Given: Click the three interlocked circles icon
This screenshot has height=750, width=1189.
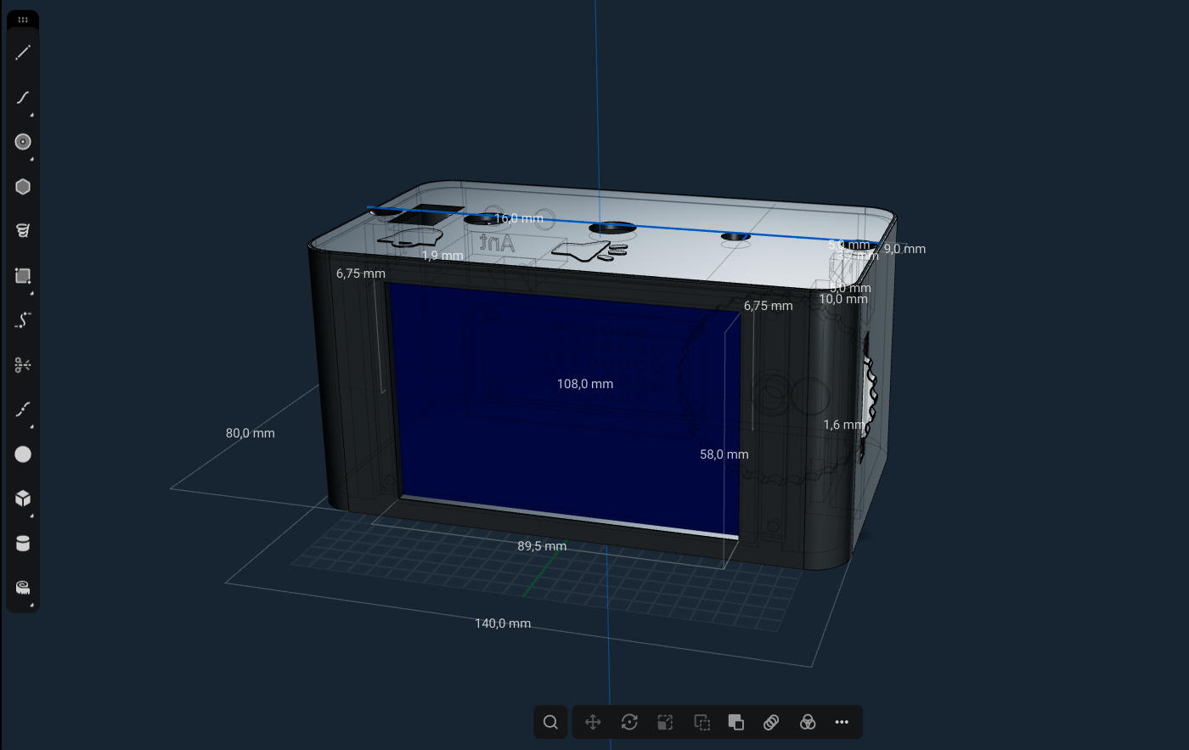Looking at the screenshot, I should pyautogui.click(x=808, y=722).
